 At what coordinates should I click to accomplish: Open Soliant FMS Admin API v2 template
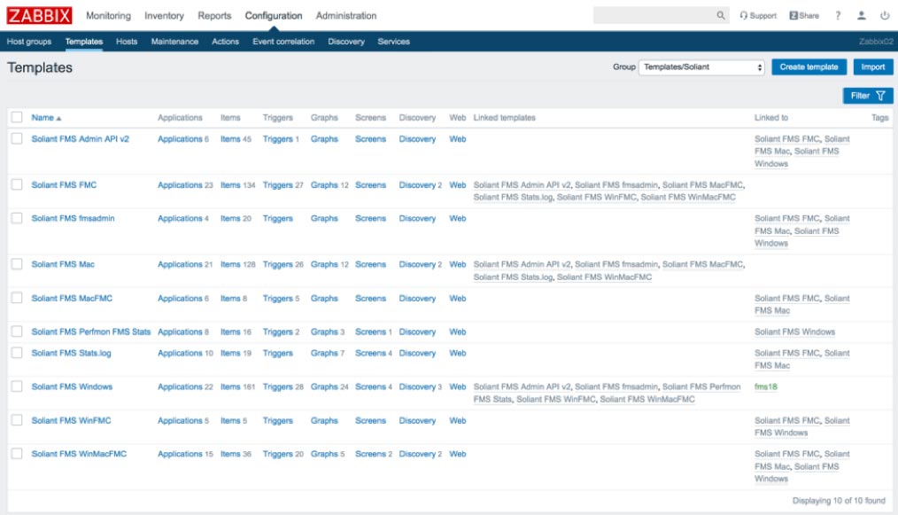pyautogui.click(x=81, y=139)
